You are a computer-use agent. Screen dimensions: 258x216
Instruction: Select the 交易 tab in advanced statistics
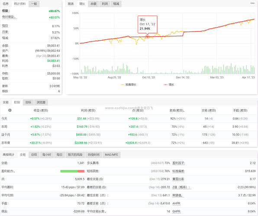23,155
